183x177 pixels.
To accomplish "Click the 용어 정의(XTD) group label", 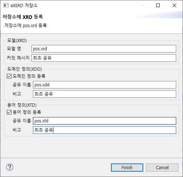I will (x=22, y=105).
